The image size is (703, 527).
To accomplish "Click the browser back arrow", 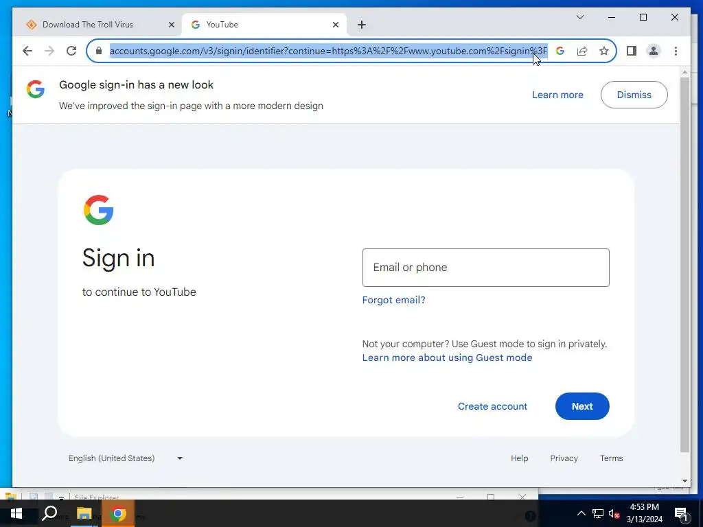I will click(x=27, y=51).
